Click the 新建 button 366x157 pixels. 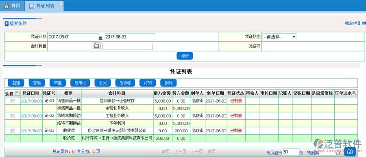[16, 83]
